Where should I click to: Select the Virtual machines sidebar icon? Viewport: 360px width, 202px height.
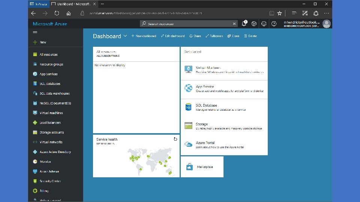35,113
